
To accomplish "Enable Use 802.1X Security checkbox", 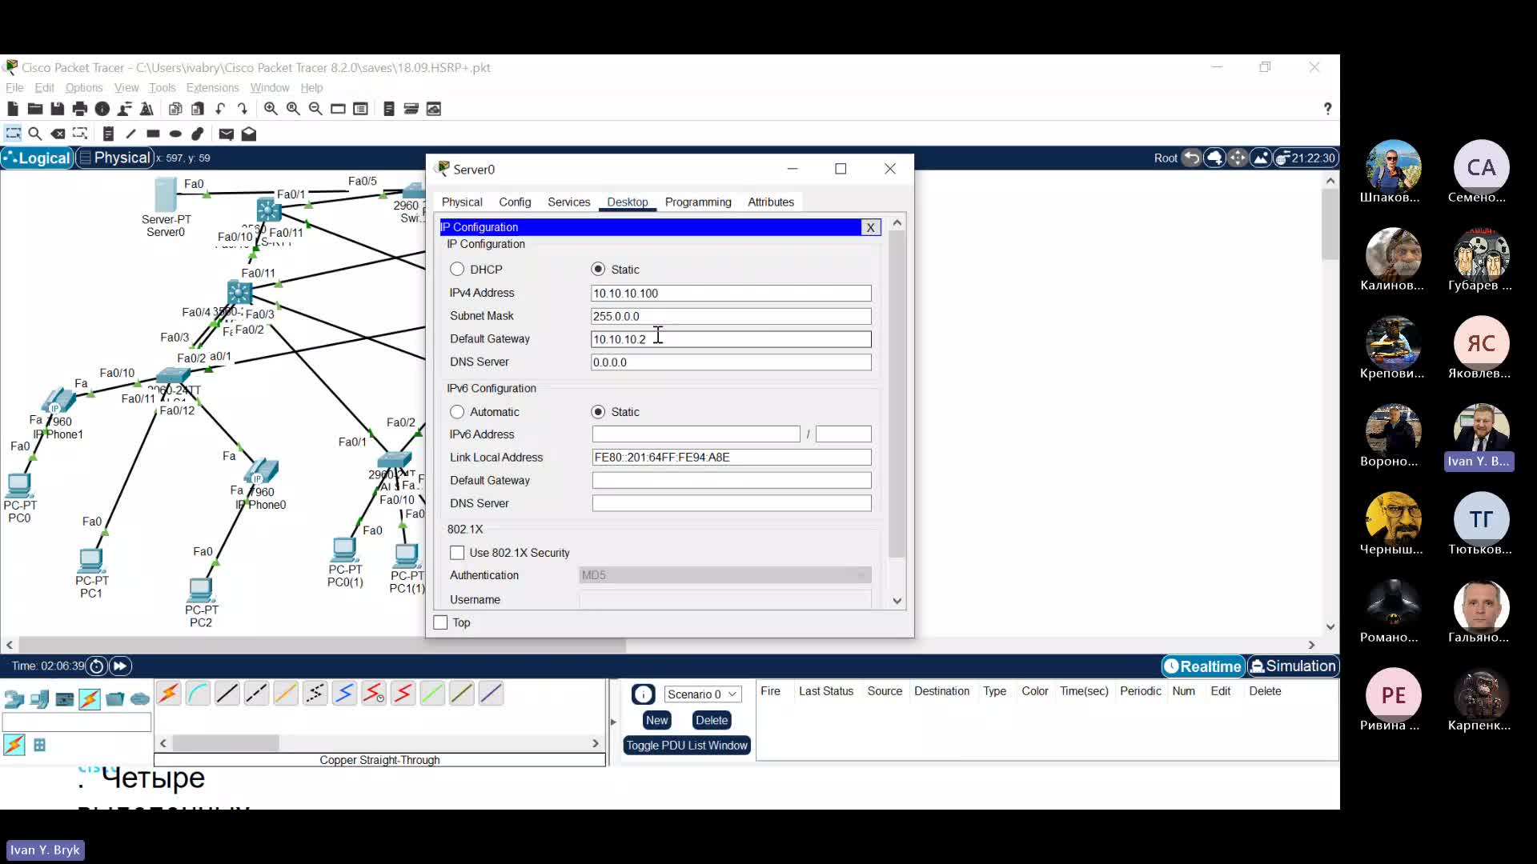I will 457,553.
